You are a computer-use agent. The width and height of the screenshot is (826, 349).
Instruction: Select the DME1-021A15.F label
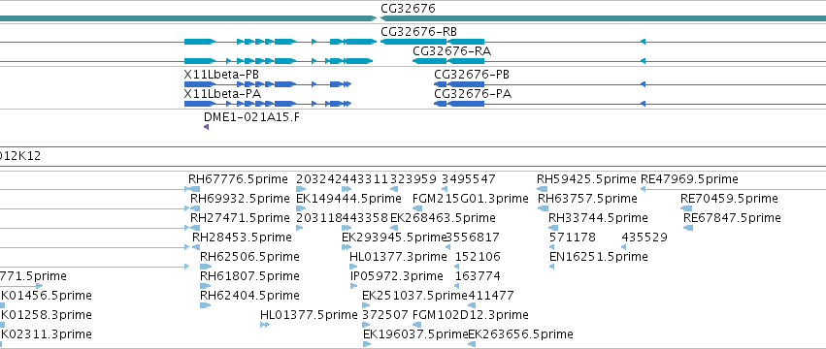[251, 117]
